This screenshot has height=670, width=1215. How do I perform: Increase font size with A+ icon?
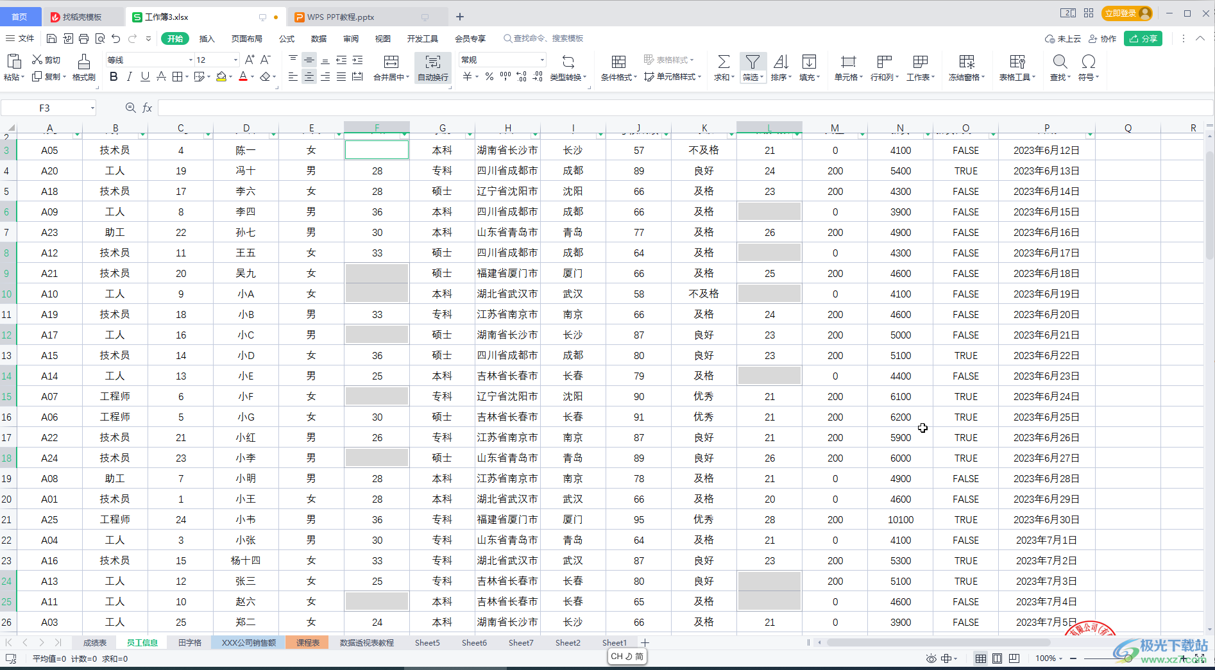[x=250, y=60]
